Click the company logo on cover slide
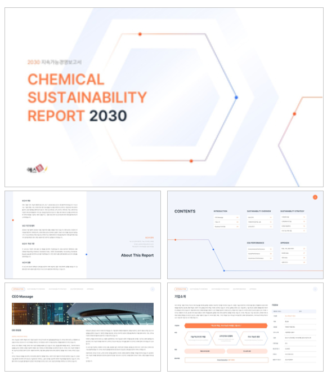The width and height of the screenshot is (327, 375). point(37,169)
